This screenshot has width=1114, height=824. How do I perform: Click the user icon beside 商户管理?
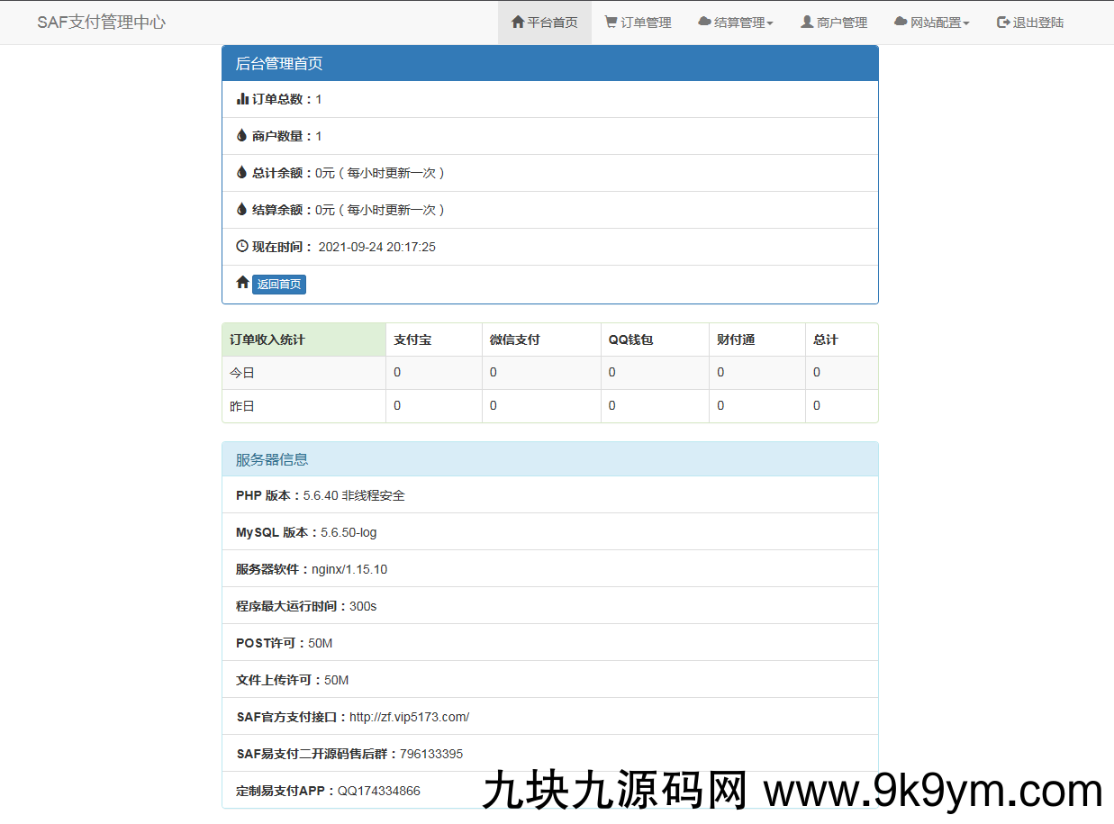[807, 23]
